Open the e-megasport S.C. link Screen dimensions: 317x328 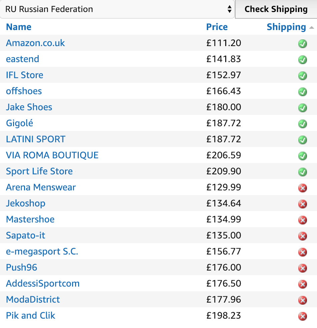pos(42,252)
